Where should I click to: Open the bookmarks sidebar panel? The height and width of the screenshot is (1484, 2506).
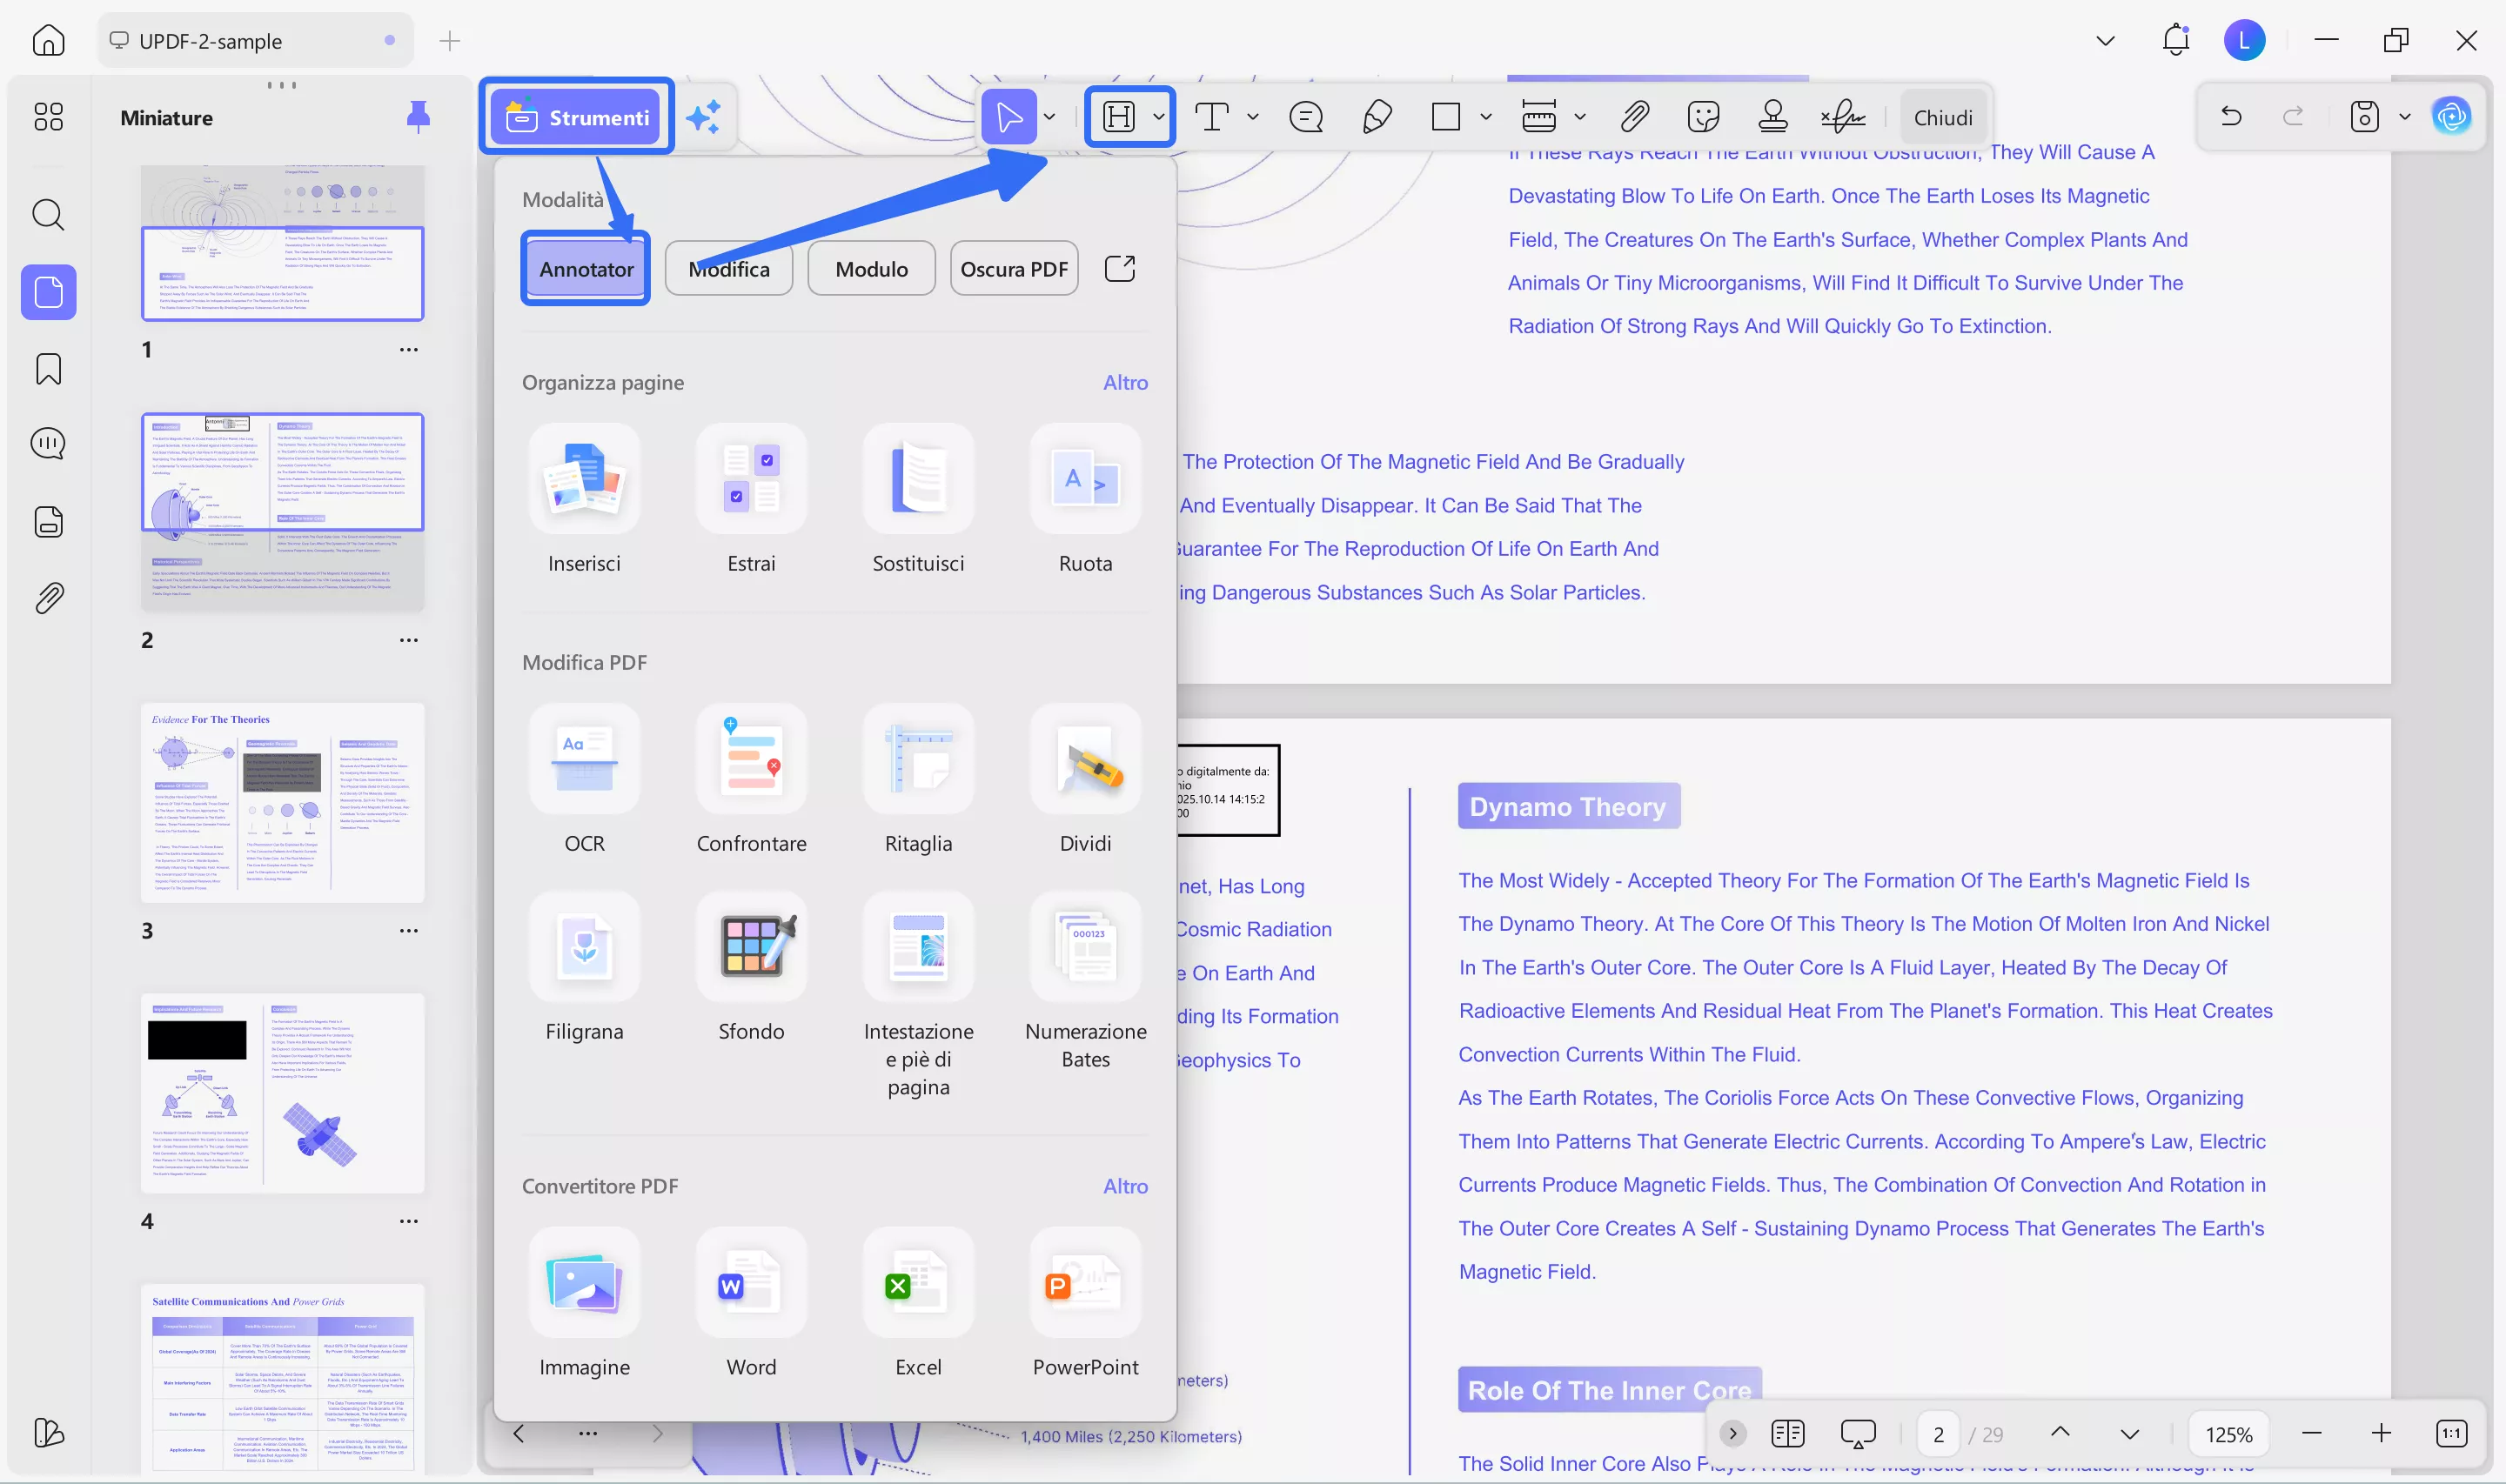[x=48, y=369]
